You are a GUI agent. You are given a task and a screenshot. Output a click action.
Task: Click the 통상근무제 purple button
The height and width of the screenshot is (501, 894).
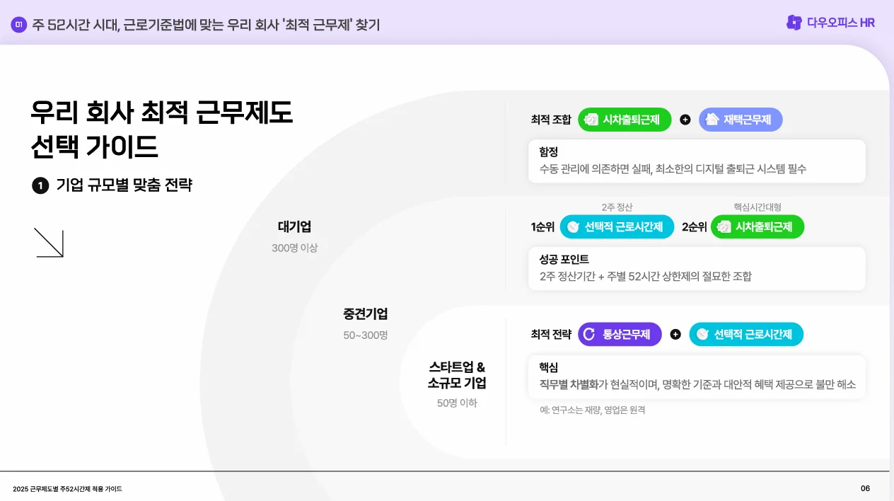click(620, 333)
